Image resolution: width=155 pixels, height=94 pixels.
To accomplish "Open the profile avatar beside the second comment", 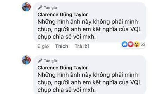I will click(26, 60).
